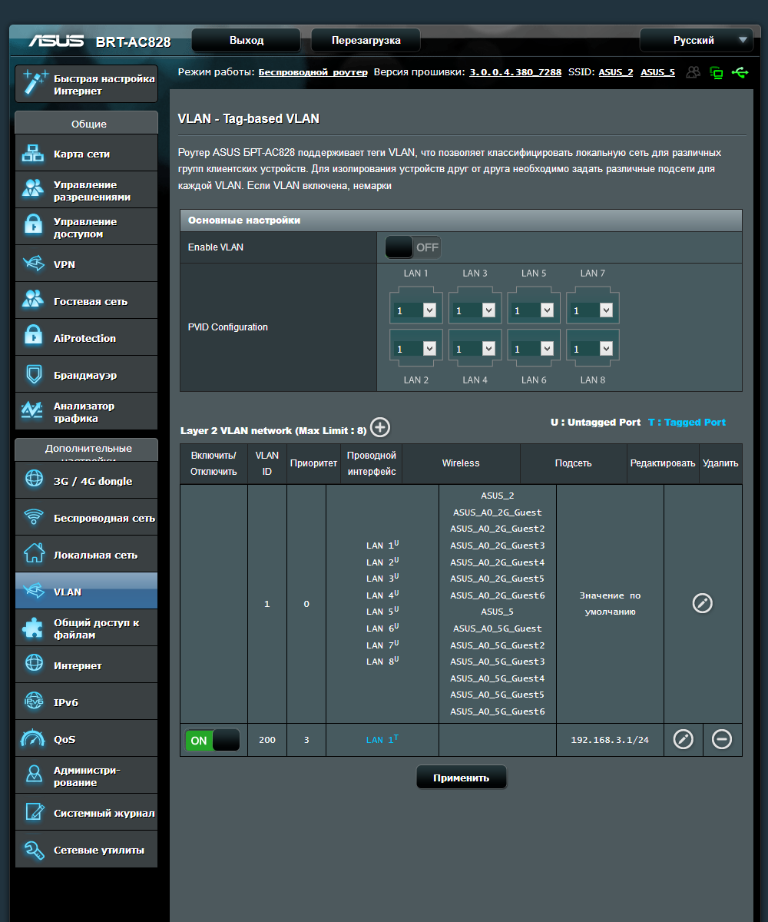768x922 pixels.
Task: Add a new Layer 2 VLAN network
Action: (380, 428)
